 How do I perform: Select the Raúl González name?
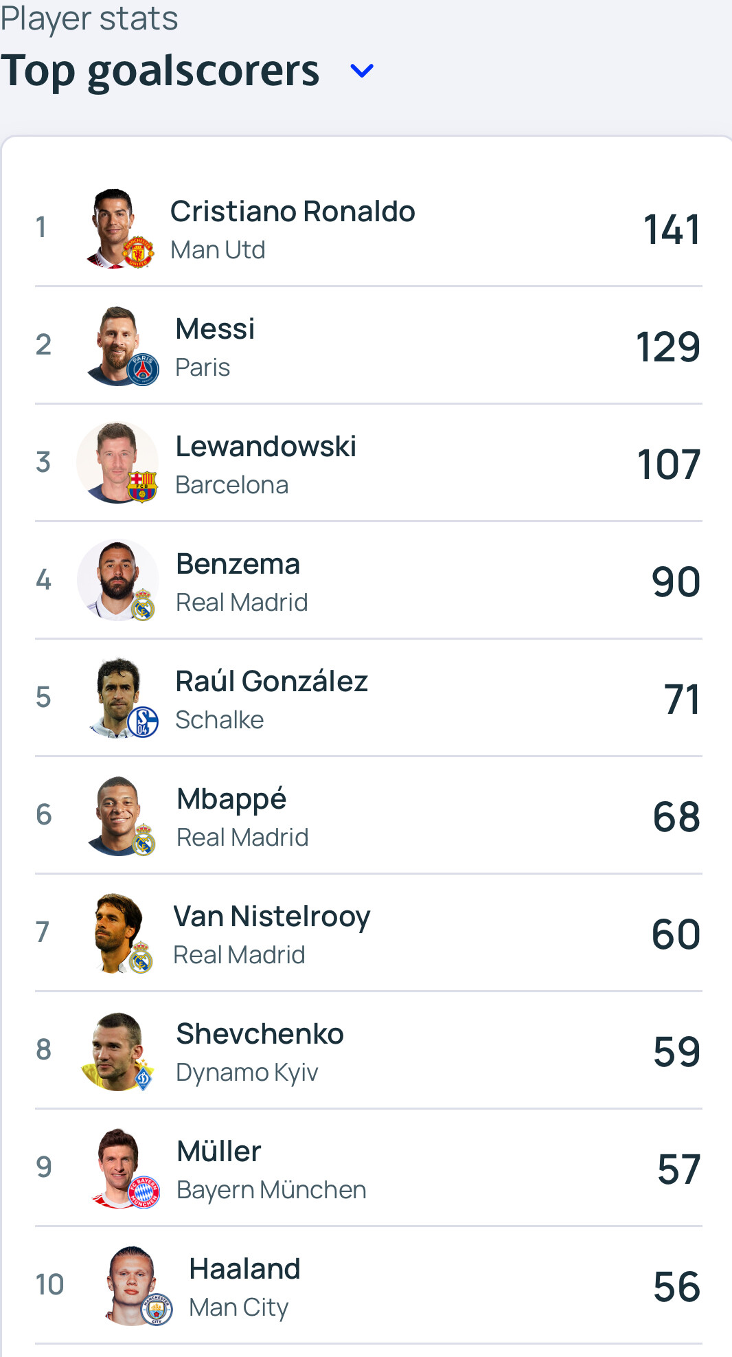(x=271, y=682)
